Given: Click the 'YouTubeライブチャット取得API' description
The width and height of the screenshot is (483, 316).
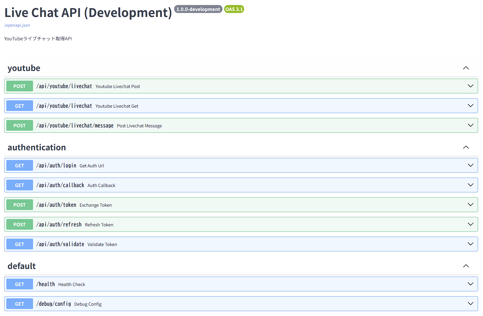Looking at the screenshot, I should [x=38, y=39].
